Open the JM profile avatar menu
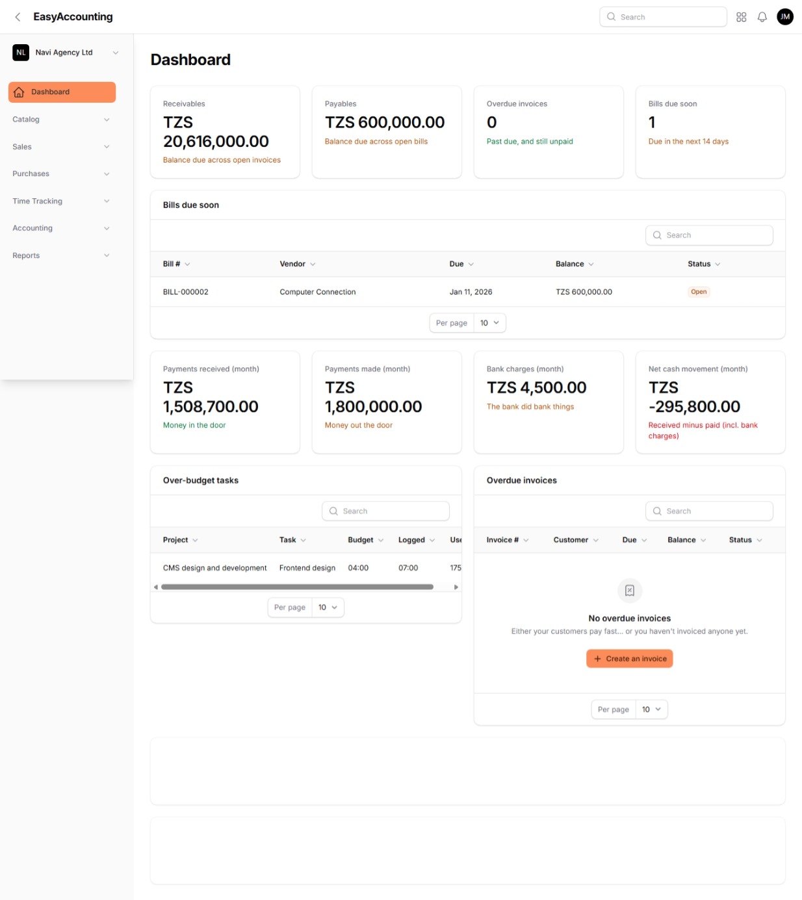Screen dimensions: 802x900 click(785, 16)
